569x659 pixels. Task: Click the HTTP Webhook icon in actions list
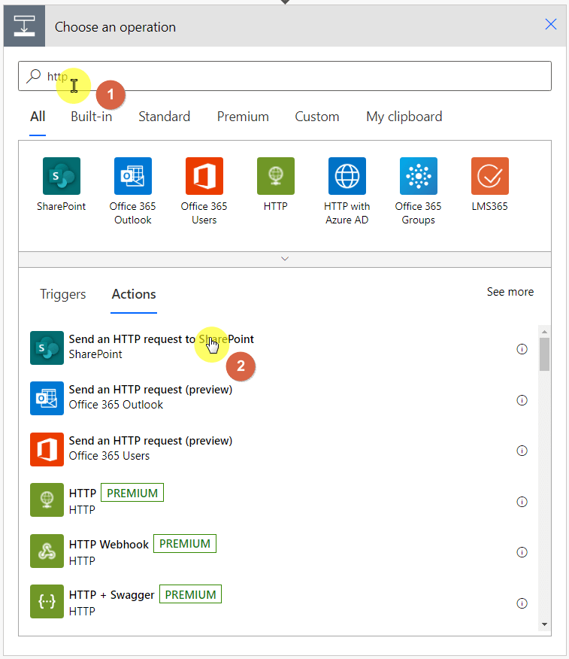[47, 551]
